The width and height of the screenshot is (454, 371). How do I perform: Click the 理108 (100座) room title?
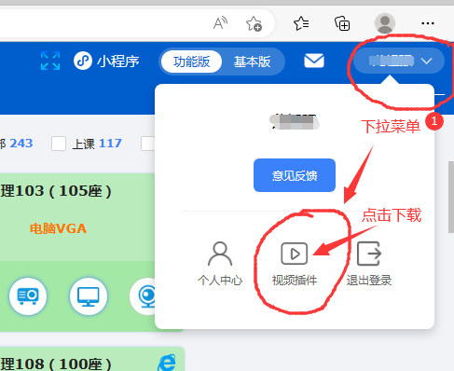(56, 364)
